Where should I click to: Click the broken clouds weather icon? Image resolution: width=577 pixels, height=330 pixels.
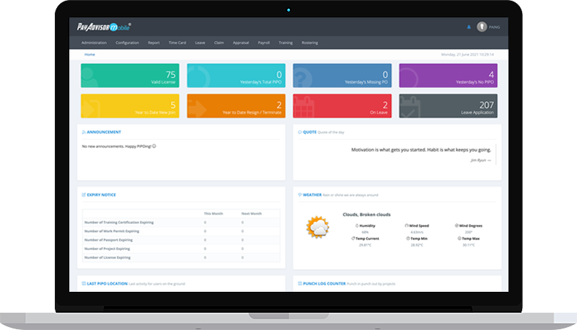(x=317, y=227)
